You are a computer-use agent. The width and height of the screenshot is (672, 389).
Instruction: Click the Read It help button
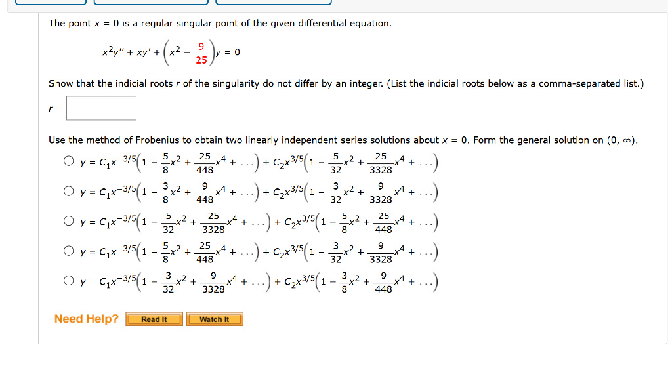[x=154, y=319]
